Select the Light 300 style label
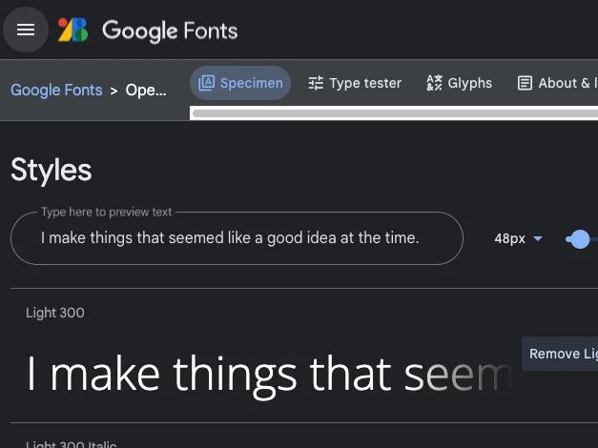The height and width of the screenshot is (448, 598). 55,313
